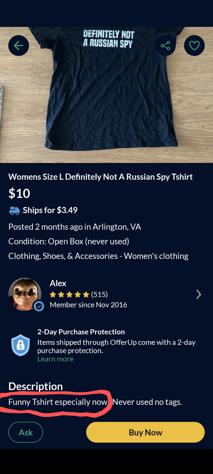Tap the Purchase Protection shield icon
213x474 pixels.
[x=20, y=345]
